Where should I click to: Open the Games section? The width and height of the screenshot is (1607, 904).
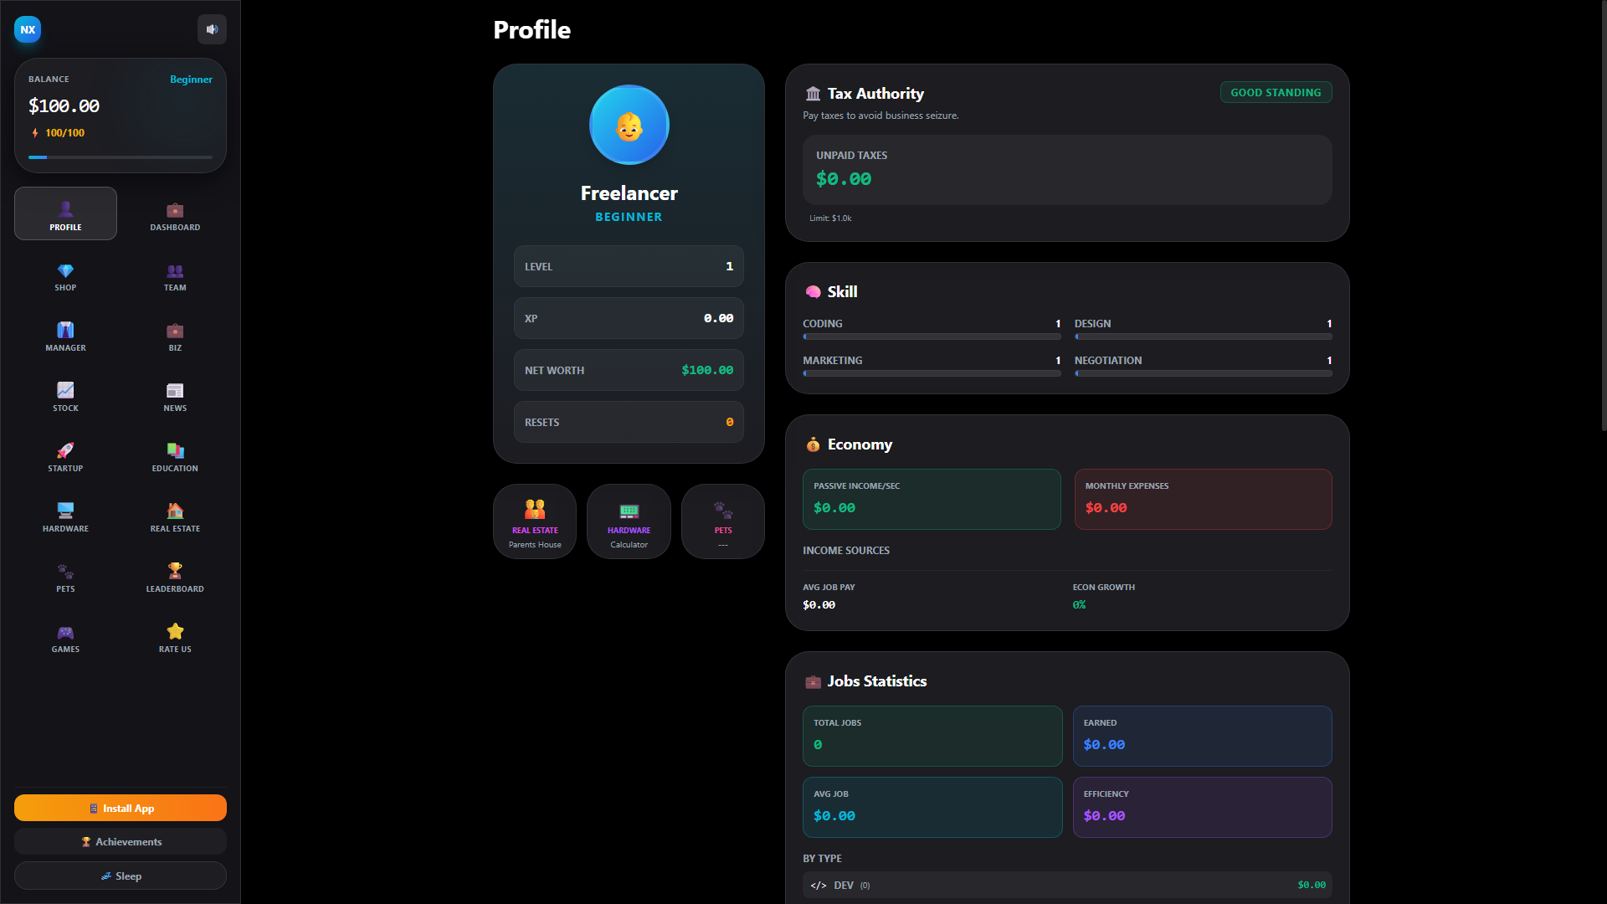click(x=65, y=637)
